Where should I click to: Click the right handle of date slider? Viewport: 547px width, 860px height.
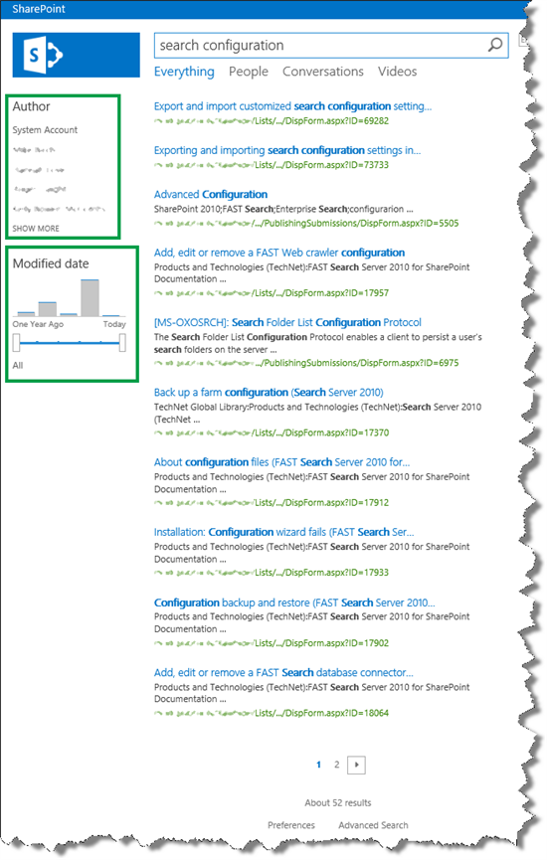coord(122,343)
